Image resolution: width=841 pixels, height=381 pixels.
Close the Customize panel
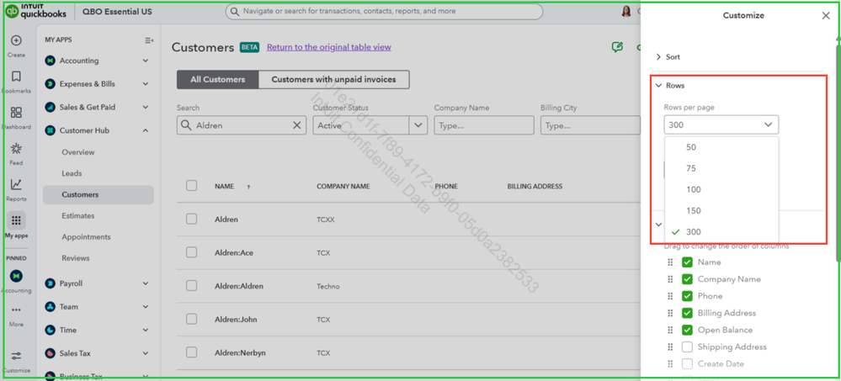coord(826,15)
